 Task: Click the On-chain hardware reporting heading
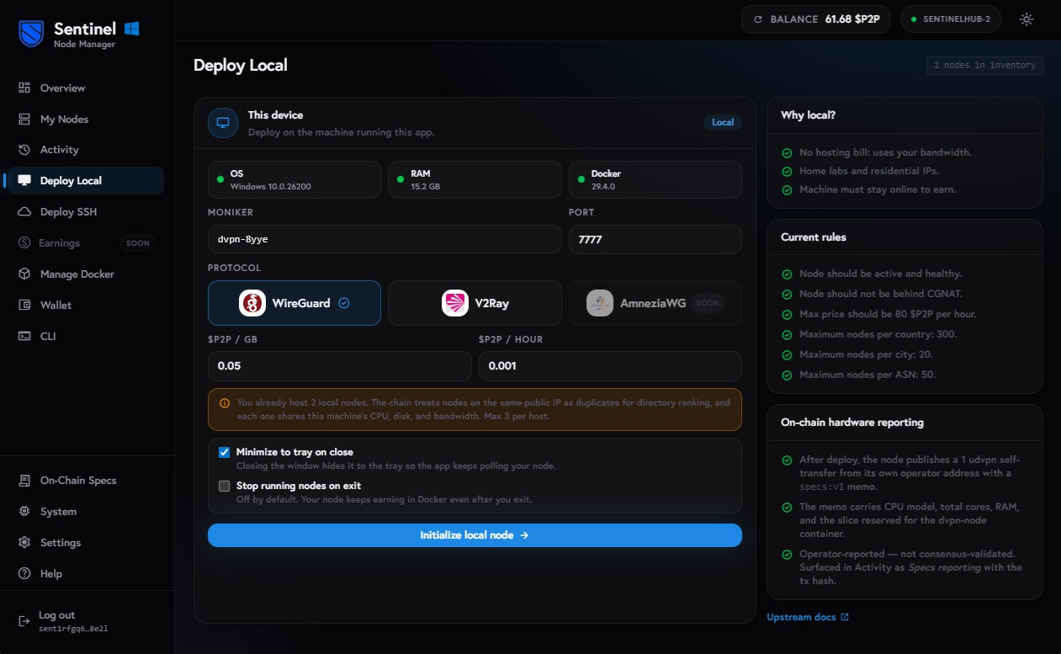(x=852, y=423)
